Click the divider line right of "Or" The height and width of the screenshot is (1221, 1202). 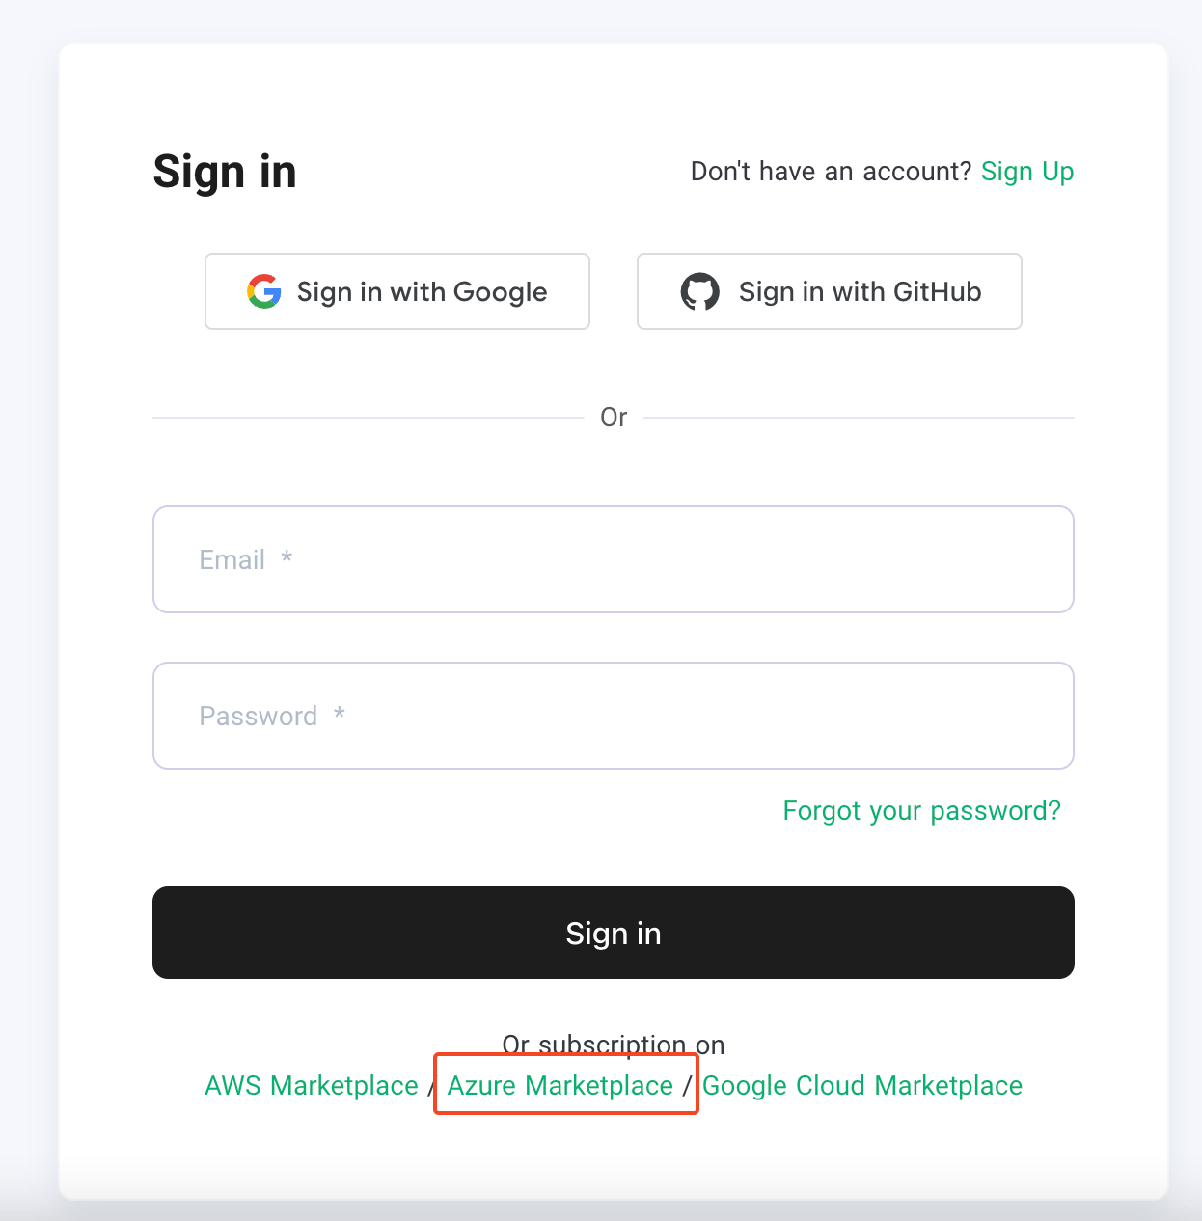pyautogui.click(x=859, y=418)
